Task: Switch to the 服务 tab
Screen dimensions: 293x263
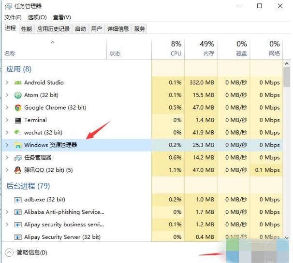Action: [x=139, y=29]
